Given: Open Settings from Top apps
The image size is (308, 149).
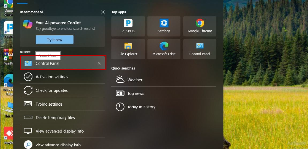Looking at the screenshot, I should pos(164,26).
